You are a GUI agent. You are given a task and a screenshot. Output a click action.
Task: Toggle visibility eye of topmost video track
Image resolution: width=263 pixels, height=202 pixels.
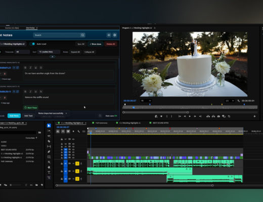tap(73, 139)
